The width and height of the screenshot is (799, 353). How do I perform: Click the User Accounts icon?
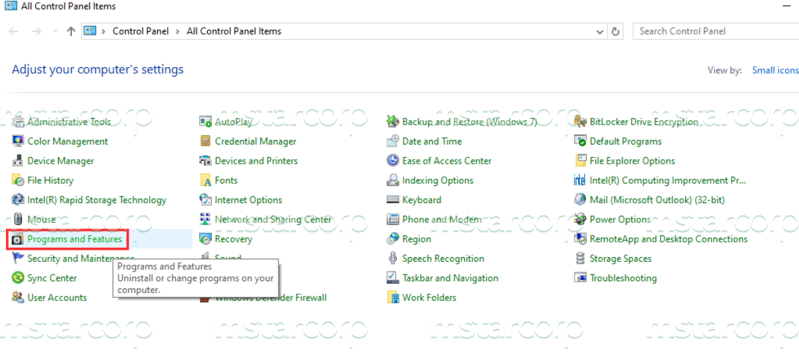click(18, 298)
